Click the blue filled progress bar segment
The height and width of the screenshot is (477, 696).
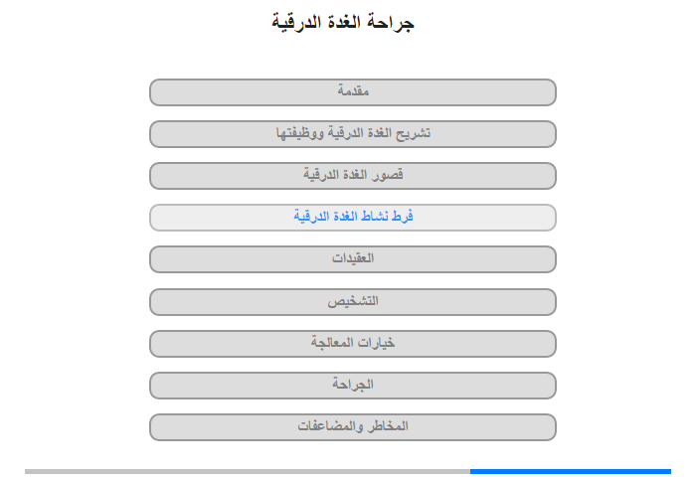(571, 471)
